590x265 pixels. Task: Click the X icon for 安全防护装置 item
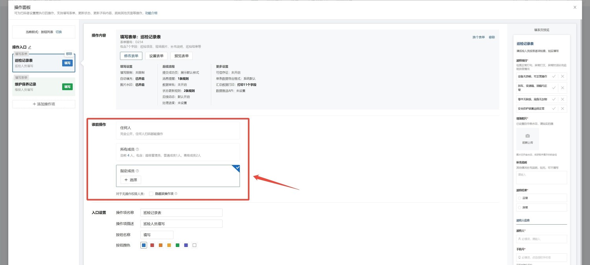coord(562,109)
